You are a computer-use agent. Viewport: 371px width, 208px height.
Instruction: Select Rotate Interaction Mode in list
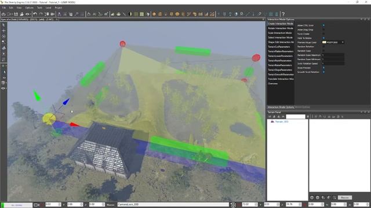tap(281, 28)
